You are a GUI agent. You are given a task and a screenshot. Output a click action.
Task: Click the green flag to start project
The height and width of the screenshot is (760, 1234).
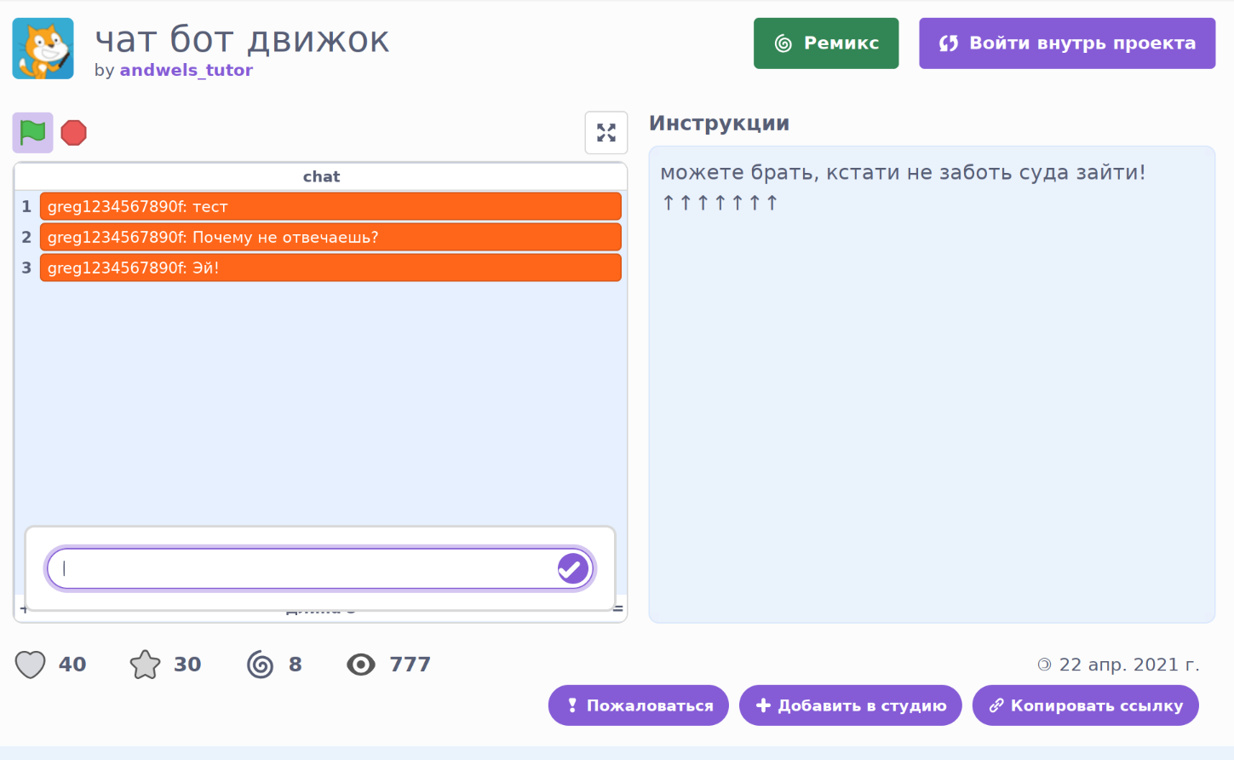[x=32, y=133]
